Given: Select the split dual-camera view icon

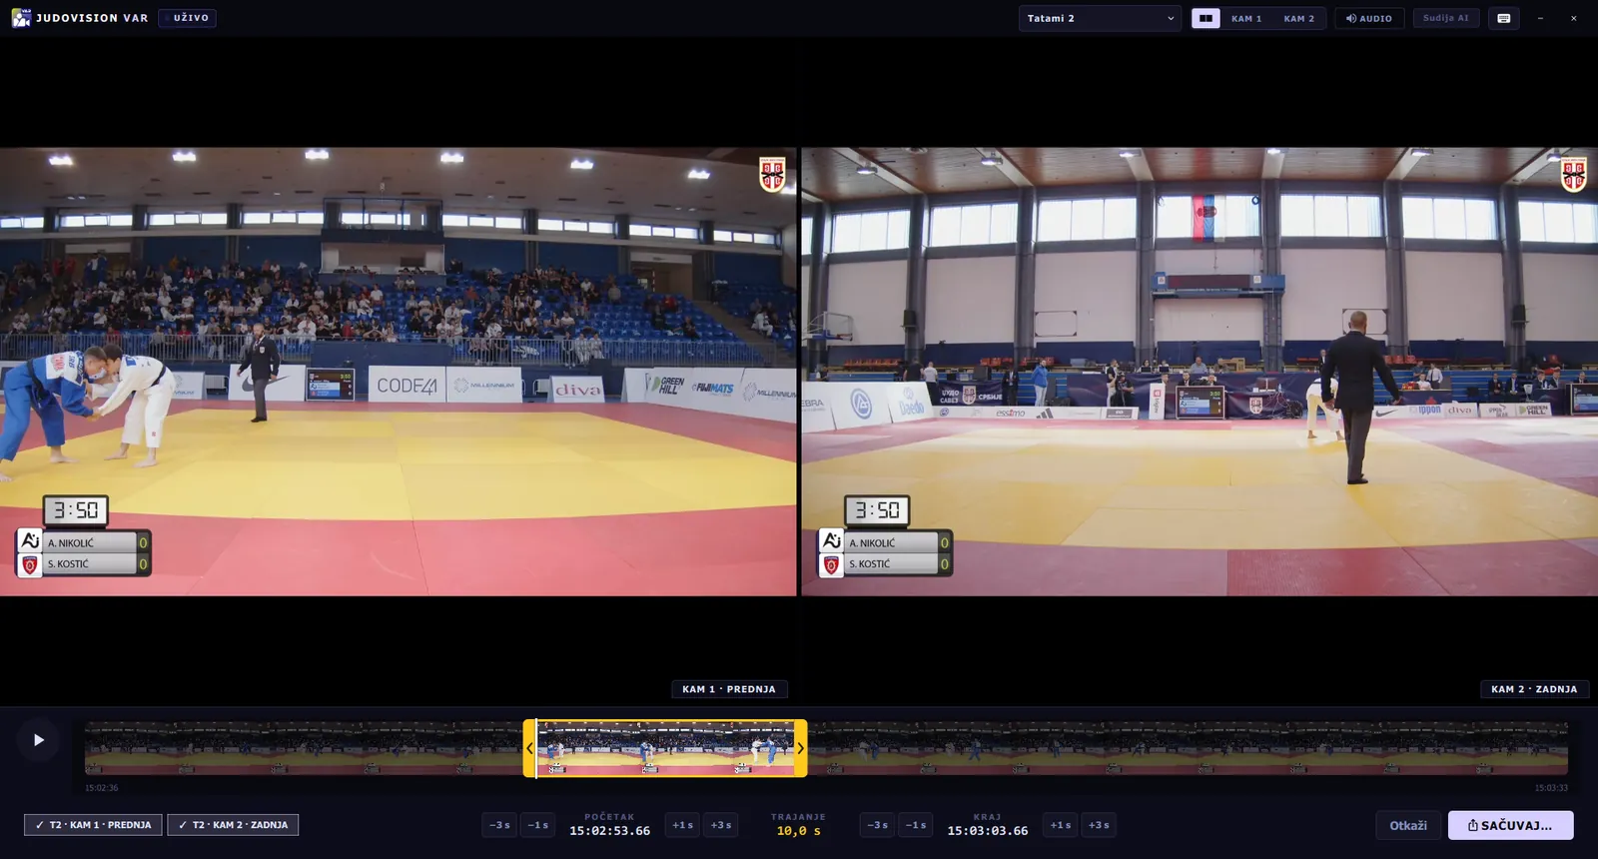Looking at the screenshot, I should (x=1205, y=18).
